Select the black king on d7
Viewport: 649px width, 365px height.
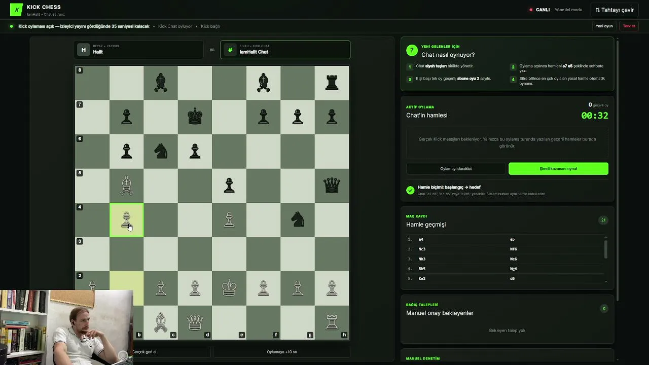click(x=195, y=117)
